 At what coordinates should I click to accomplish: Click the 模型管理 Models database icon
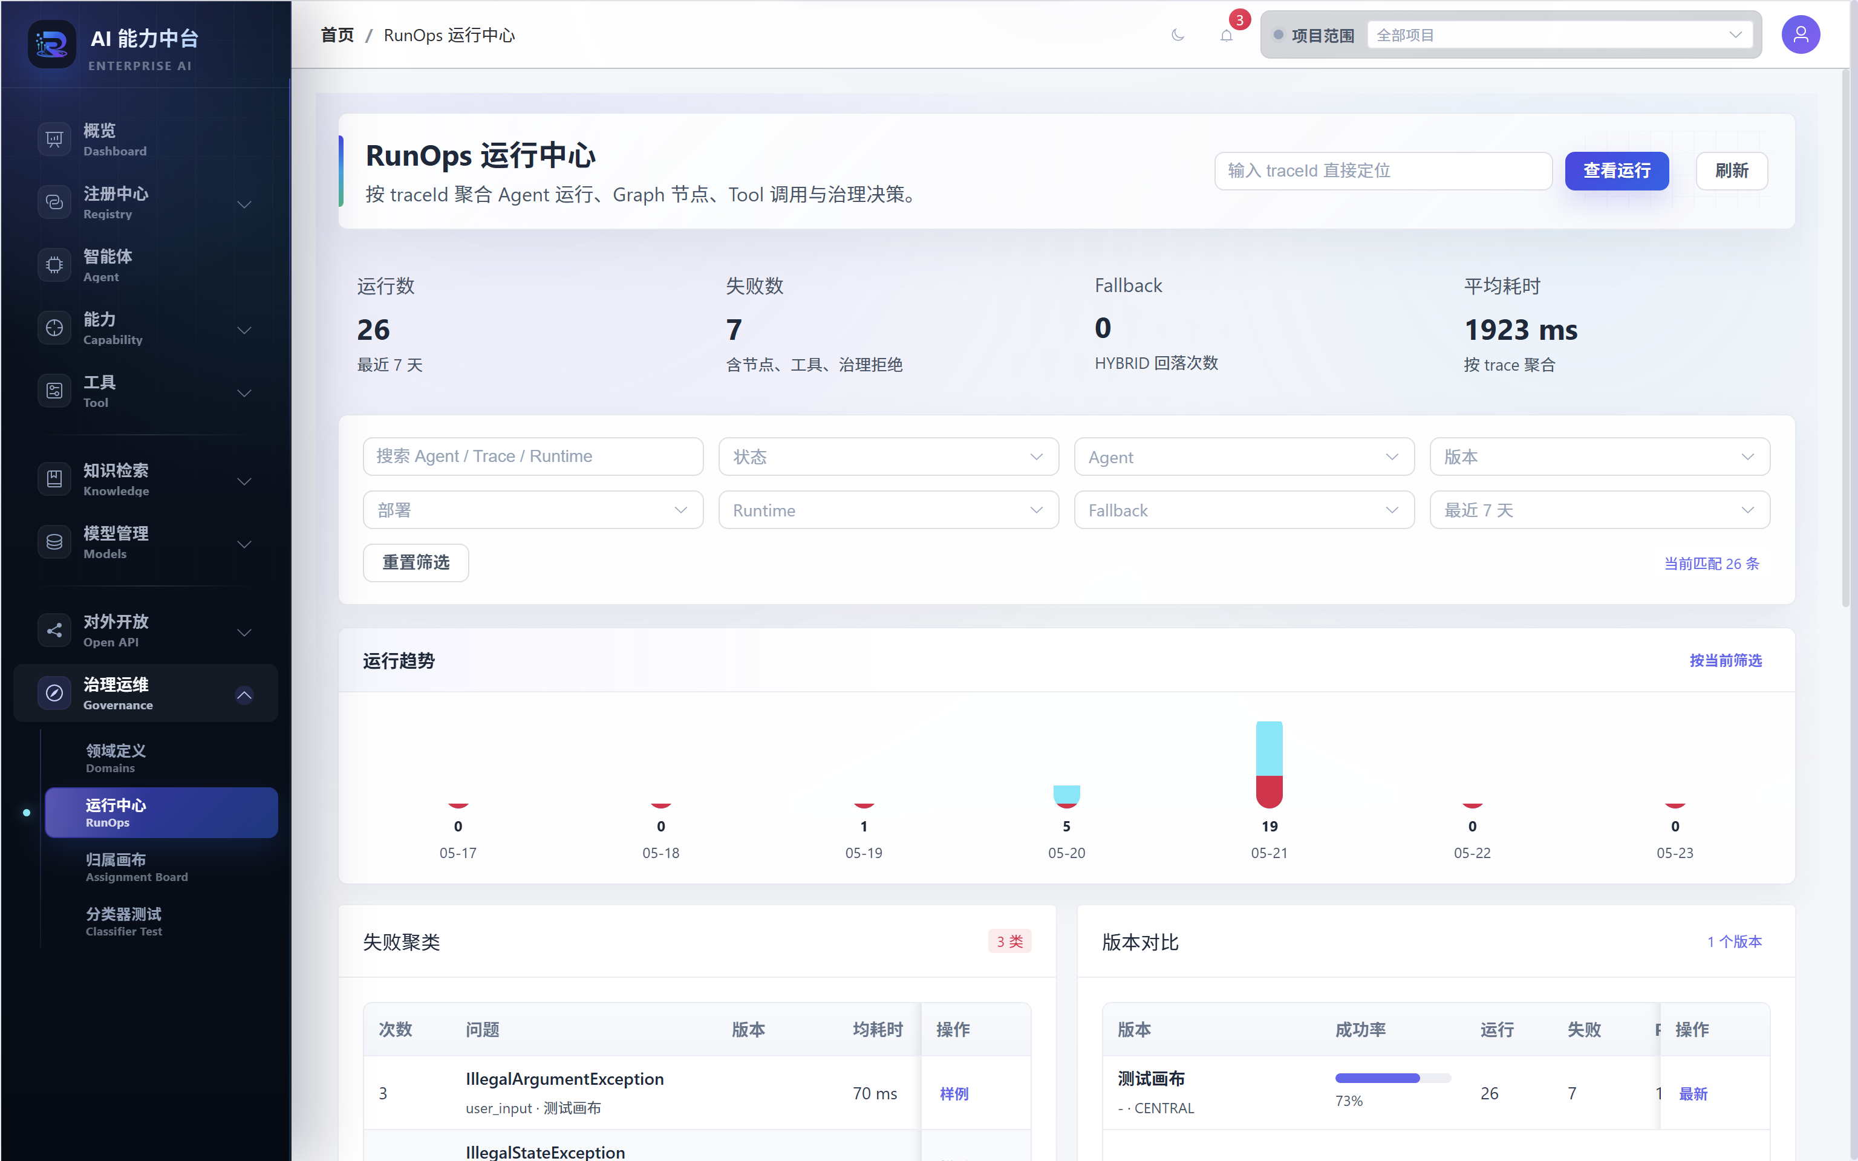[x=54, y=542]
